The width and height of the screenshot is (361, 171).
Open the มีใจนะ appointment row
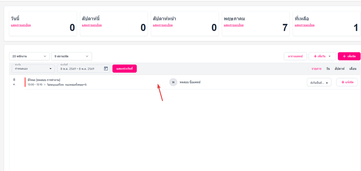[192, 82]
